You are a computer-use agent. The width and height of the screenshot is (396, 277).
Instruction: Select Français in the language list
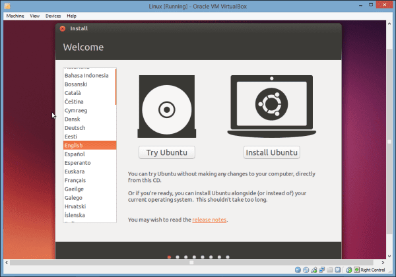point(89,180)
